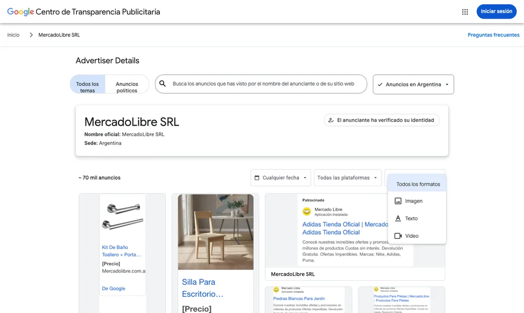
Task: Click Sede: Argentina text
Action: pos(103,143)
